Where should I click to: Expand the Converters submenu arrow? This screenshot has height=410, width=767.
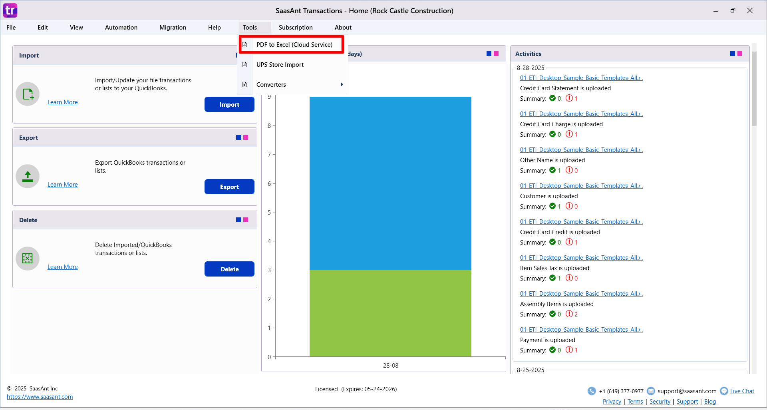click(342, 85)
